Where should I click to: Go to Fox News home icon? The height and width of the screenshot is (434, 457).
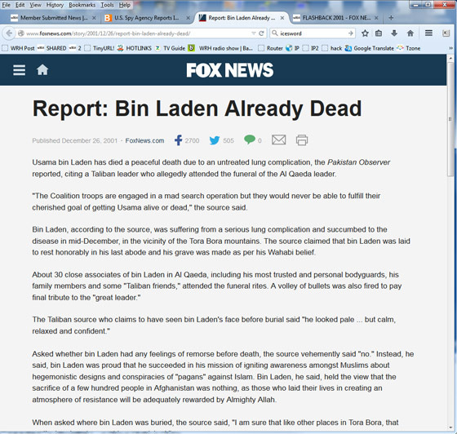tap(42, 70)
